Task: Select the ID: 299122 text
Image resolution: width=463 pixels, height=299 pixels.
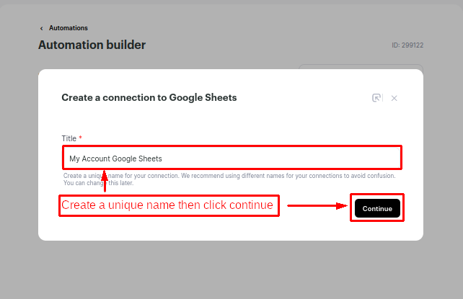Action: (x=407, y=45)
